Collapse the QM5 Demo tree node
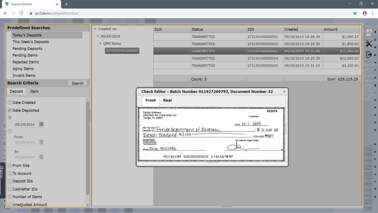 [x=100, y=44]
